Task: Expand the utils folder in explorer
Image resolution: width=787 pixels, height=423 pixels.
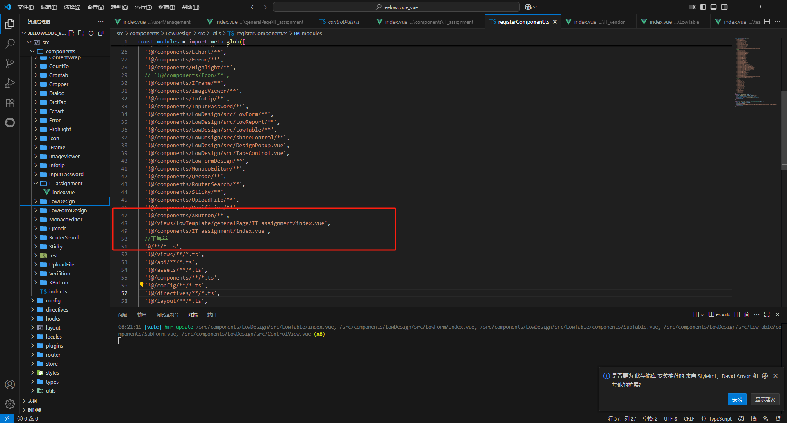Action: [65, 391]
